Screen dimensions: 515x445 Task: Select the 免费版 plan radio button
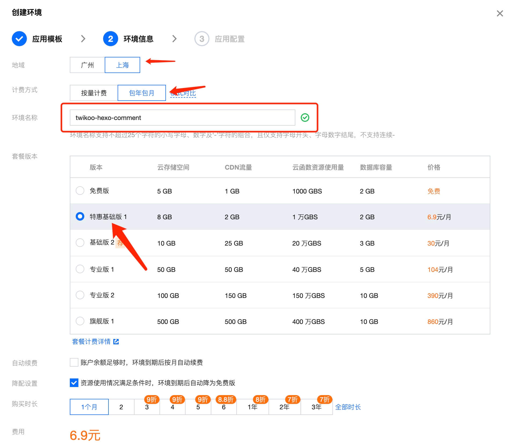coord(80,191)
